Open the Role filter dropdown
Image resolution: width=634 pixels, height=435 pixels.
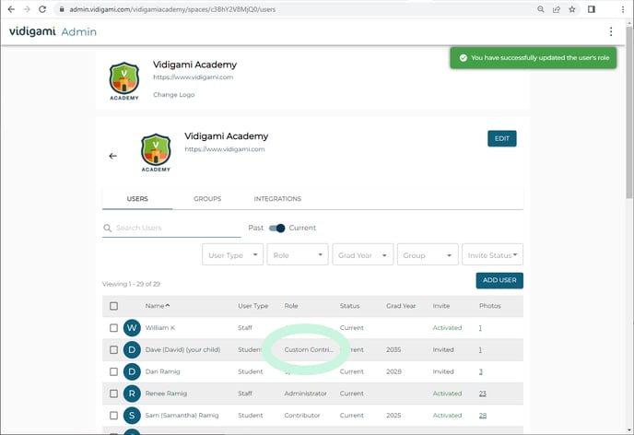point(298,254)
